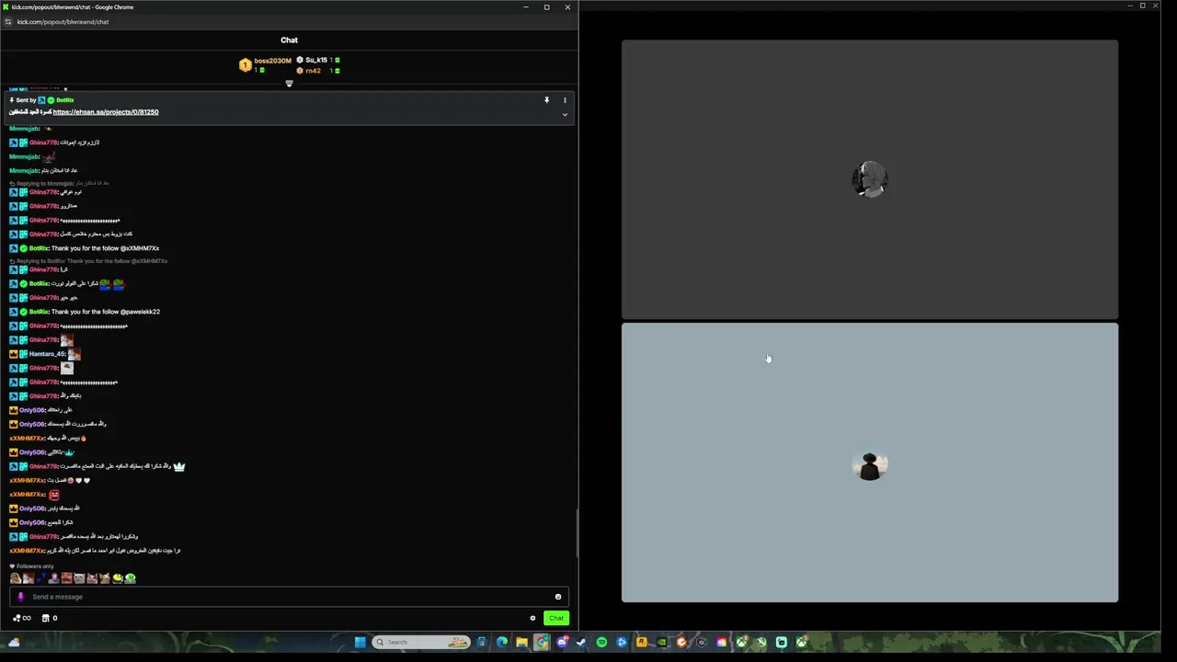Click the address bar site info icon
The height and width of the screenshot is (662, 1177).
pos(8,22)
